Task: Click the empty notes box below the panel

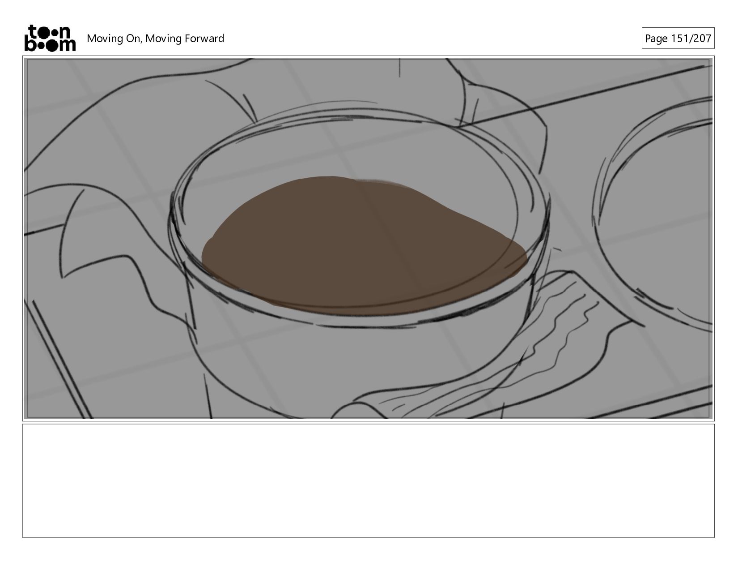Action: [x=369, y=481]
